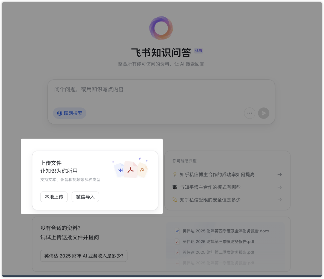Click the 微信导入 import button

click(85, 197)
